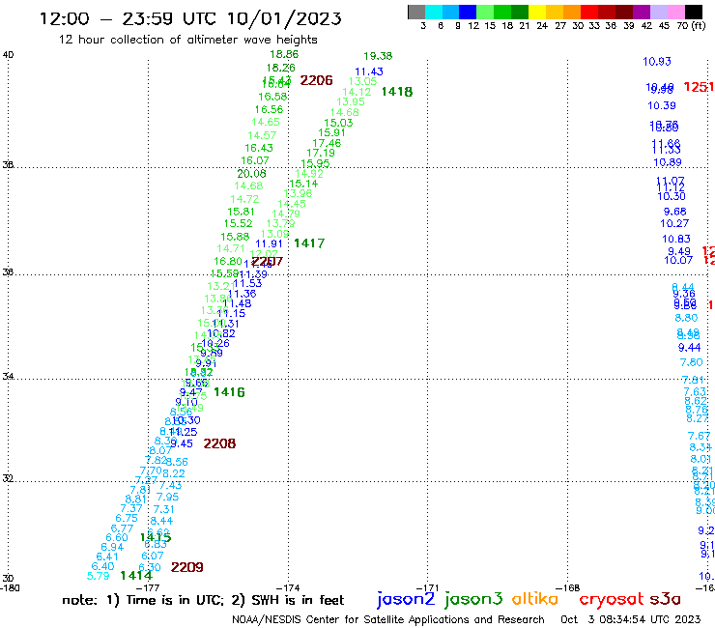The height and width of the screenshot is (628, 715).
Task: Click the timestamp 'Oct 3 08:34:54 UTC 2023'
Action: 630,619
